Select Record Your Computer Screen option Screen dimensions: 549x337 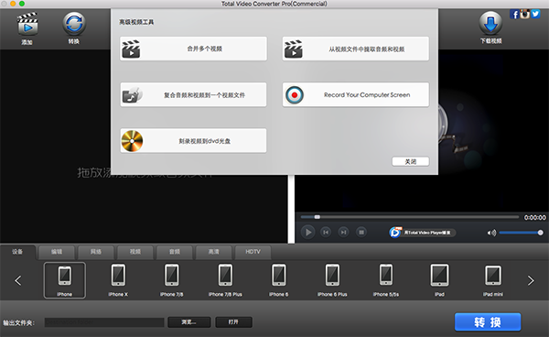pyautogui.click(x=356, y=94)
